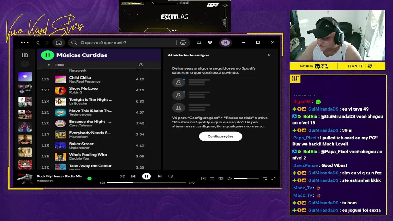Image resolution: width=393 pixels, height=221 pixels.
Task: Pause with the white player button
Action: coord(146,176)
